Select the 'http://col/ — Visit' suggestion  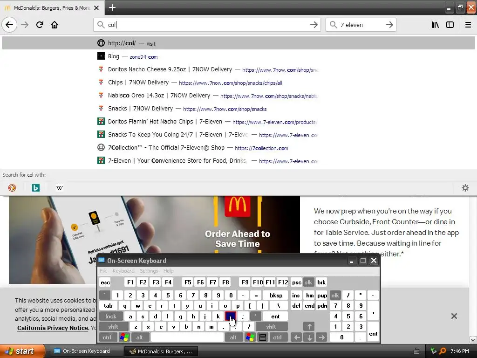pyautogui.click(x=238, y=43)
